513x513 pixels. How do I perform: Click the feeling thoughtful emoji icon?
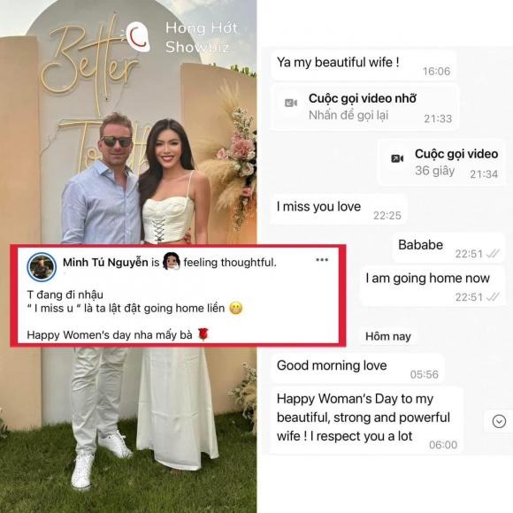[172, 262]
